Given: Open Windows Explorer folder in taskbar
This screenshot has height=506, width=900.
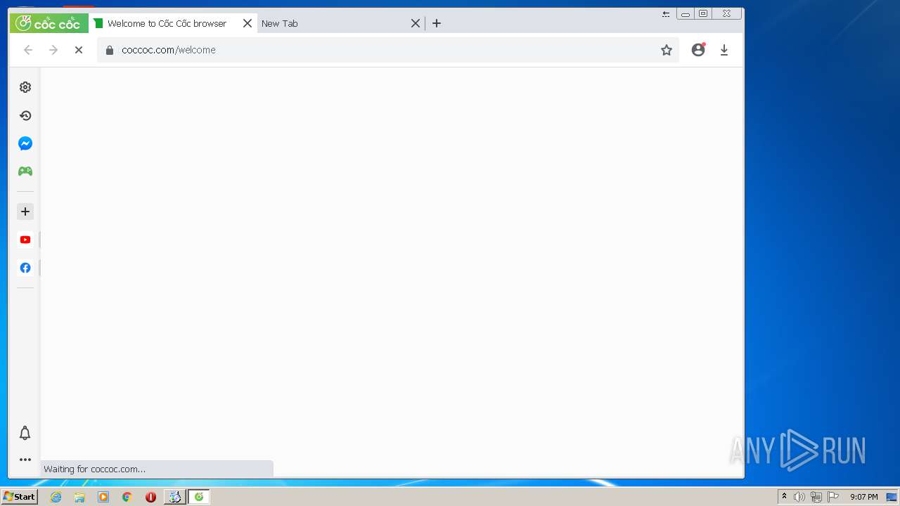Looking at the screenshot, I should pyautogui.click(x=79, y=497).
